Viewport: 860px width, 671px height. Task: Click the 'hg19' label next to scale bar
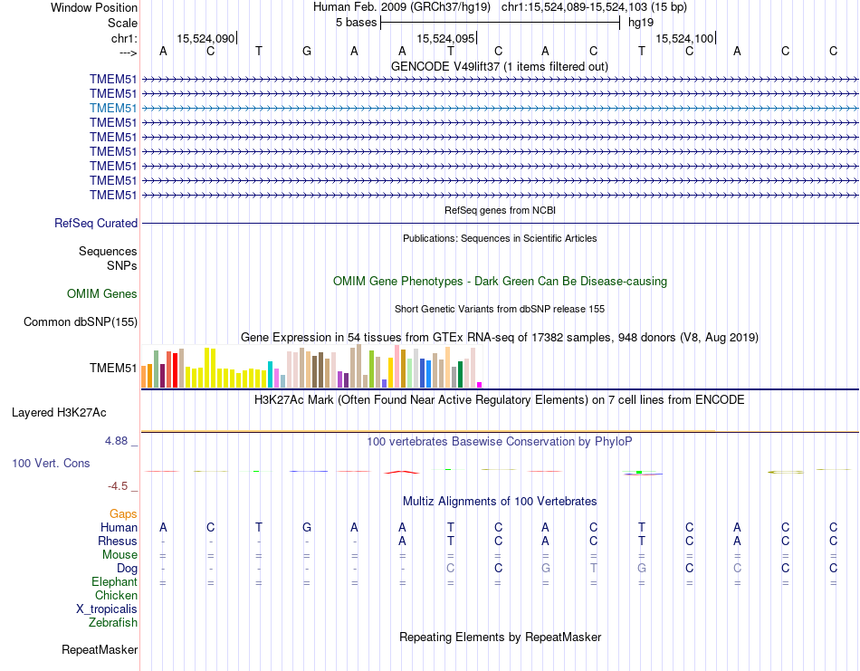641,23
